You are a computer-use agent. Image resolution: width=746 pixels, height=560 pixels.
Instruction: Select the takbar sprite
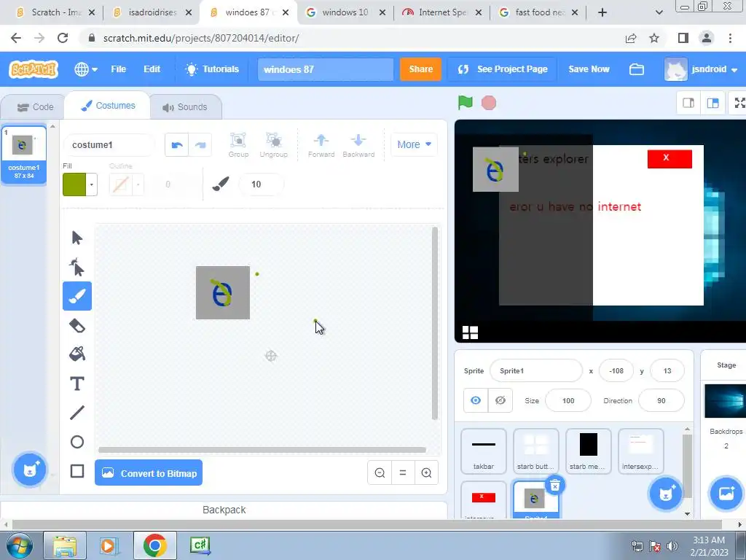484,451
